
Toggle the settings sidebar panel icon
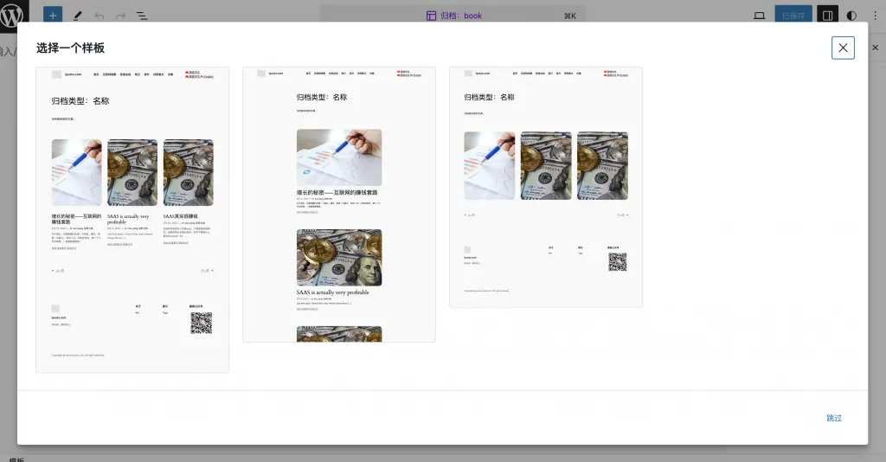click(827, 16)
